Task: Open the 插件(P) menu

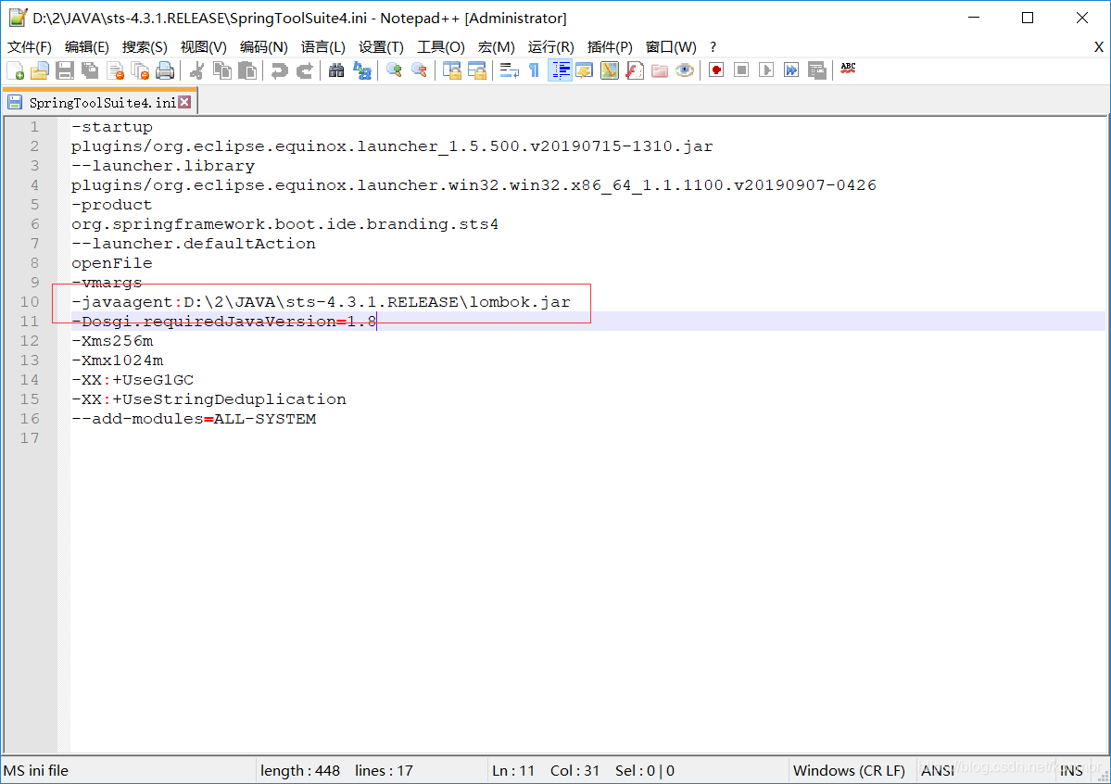Action: click(x=610, y=46)
